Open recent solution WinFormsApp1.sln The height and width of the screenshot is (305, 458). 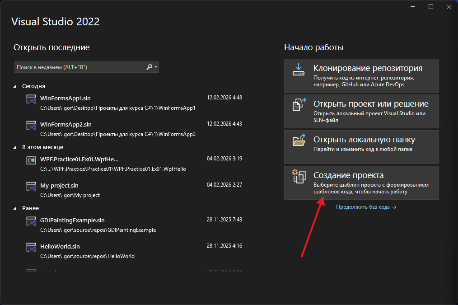[65, 99]
